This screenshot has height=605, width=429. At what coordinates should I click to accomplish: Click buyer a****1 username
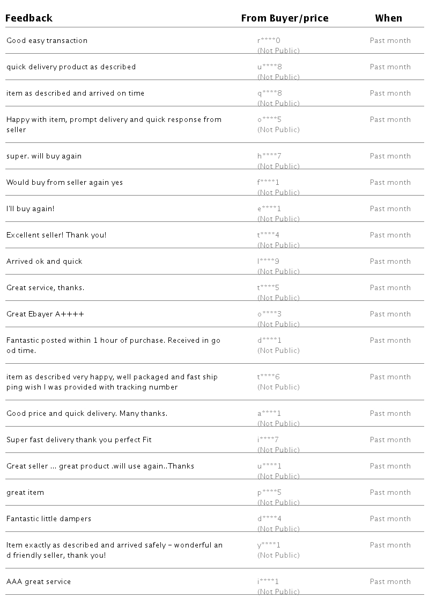(x=269, y=413)
